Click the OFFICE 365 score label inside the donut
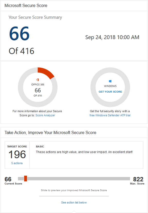 [x=38, y=84]
